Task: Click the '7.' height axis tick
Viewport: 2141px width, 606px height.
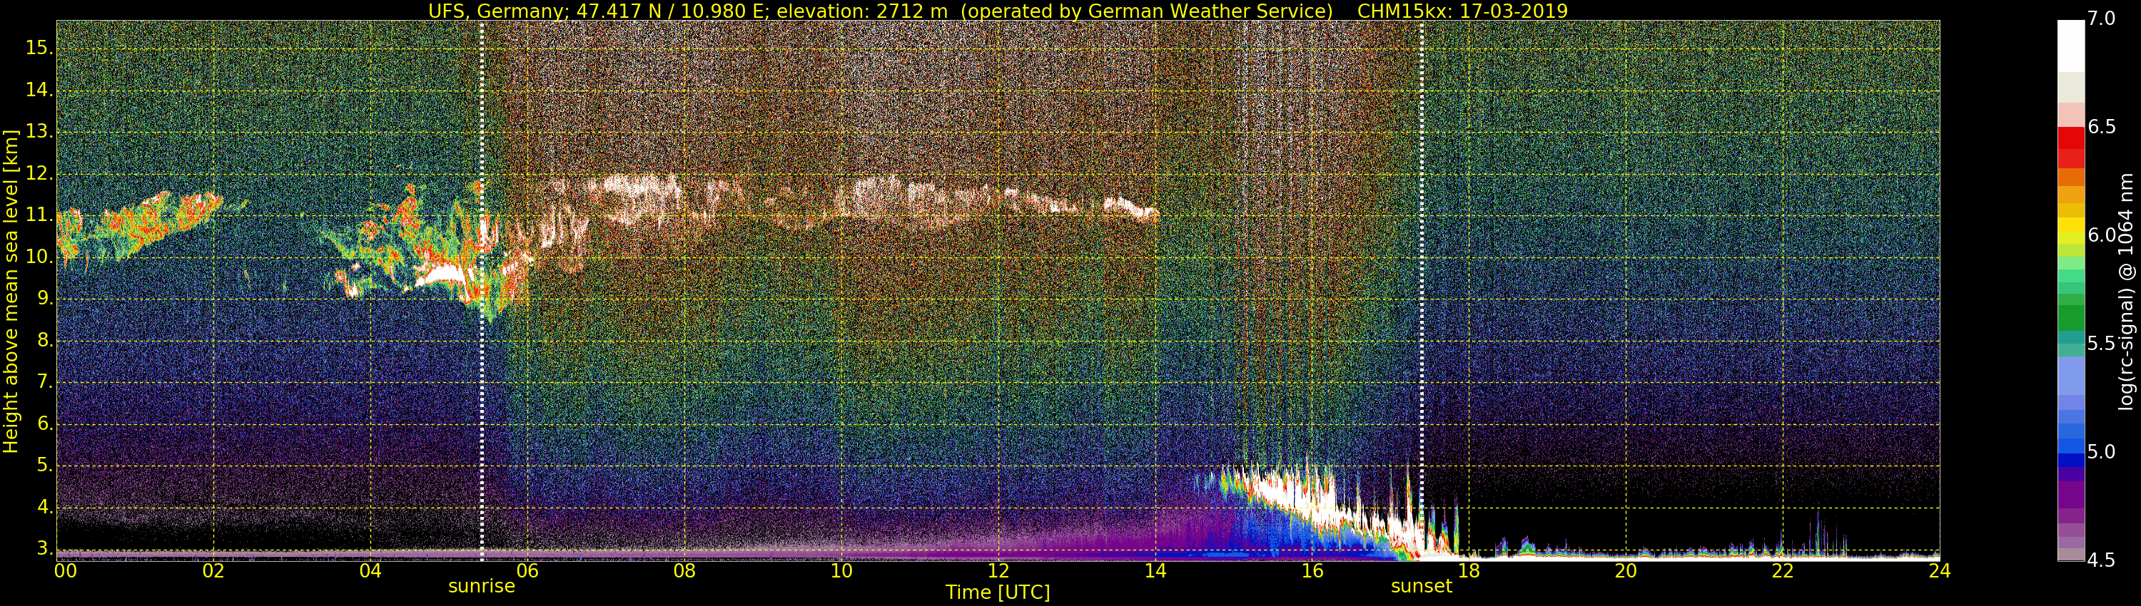Action: coord(45,382)
